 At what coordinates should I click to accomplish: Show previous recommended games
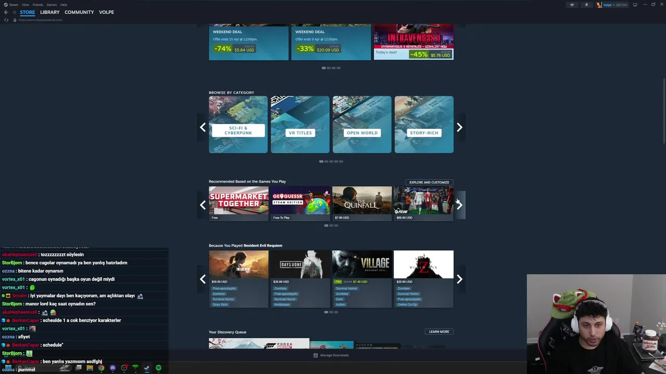click(x=203, y=205)
